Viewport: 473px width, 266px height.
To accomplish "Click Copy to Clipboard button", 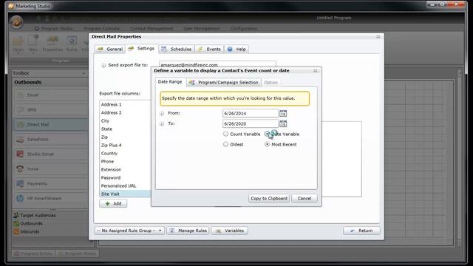I will pyautogui.click(x=269, y=199).
